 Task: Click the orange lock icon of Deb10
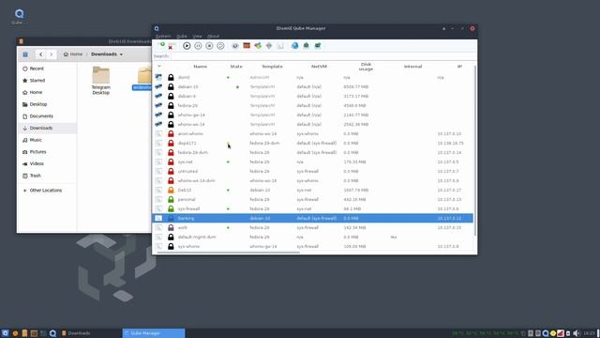coord(171,190)
